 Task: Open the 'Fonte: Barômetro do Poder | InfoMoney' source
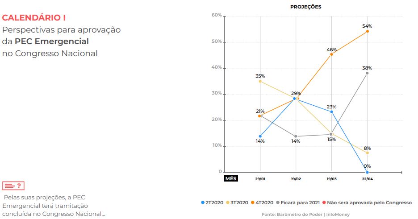pos(305,215)
